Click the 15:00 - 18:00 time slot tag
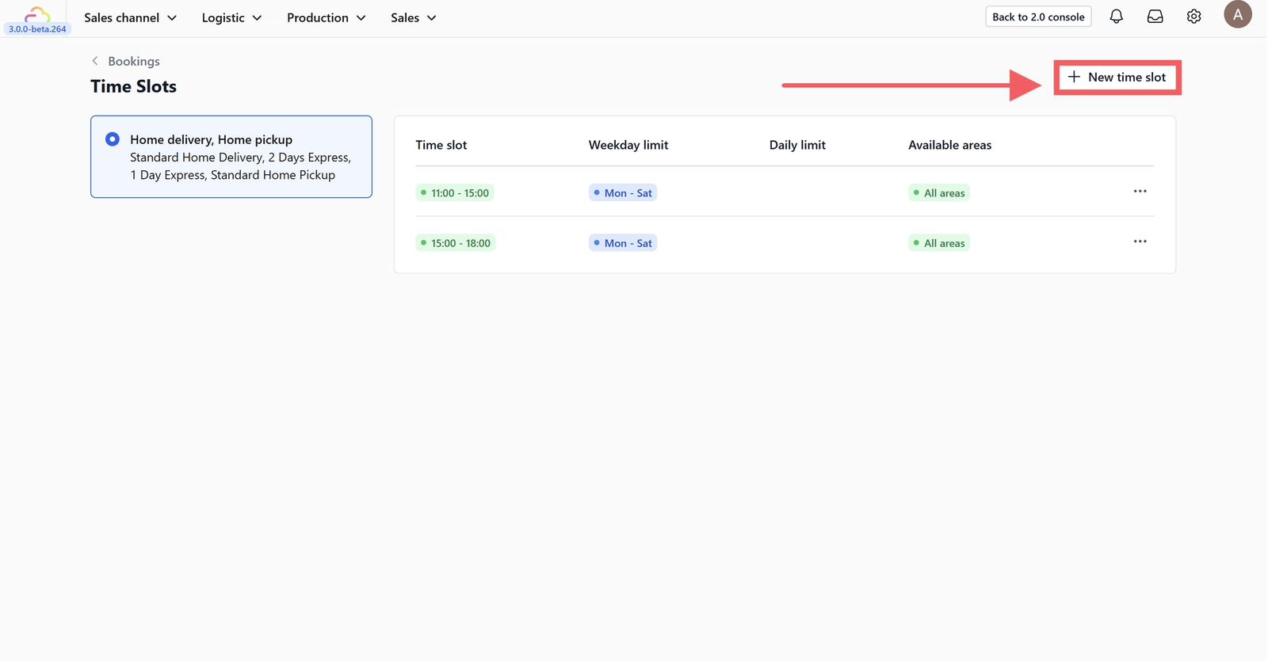 [456, 243]
